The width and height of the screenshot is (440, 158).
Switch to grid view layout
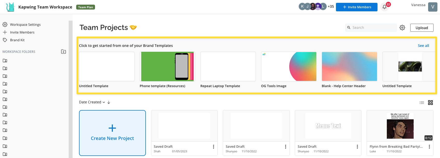pyautogui.click(x=430, y=103)
